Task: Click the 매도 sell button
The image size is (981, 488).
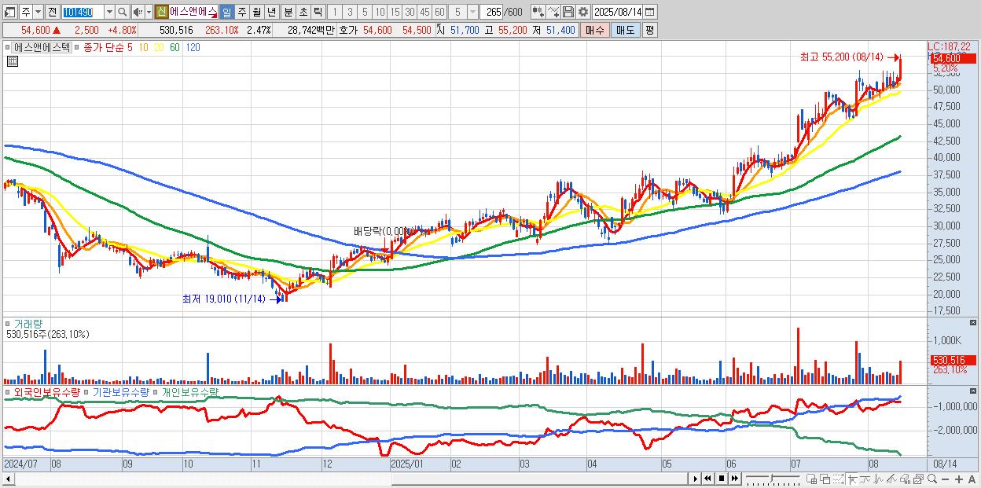Action: [x=625, y=30]
